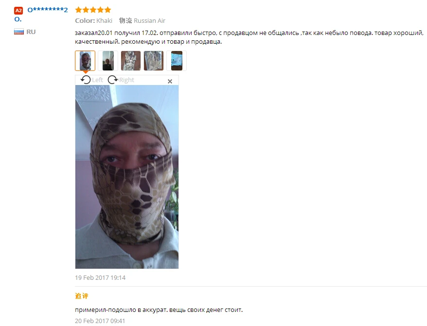Open the fourth review thumbnail photo
The image size is (427, 326).
[x=154, y=61]
